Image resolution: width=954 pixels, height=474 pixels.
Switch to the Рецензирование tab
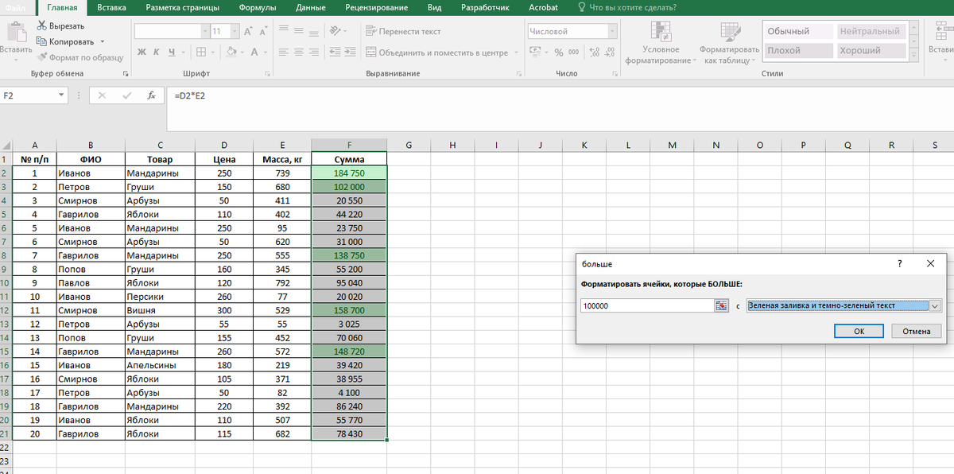point(377,7)
